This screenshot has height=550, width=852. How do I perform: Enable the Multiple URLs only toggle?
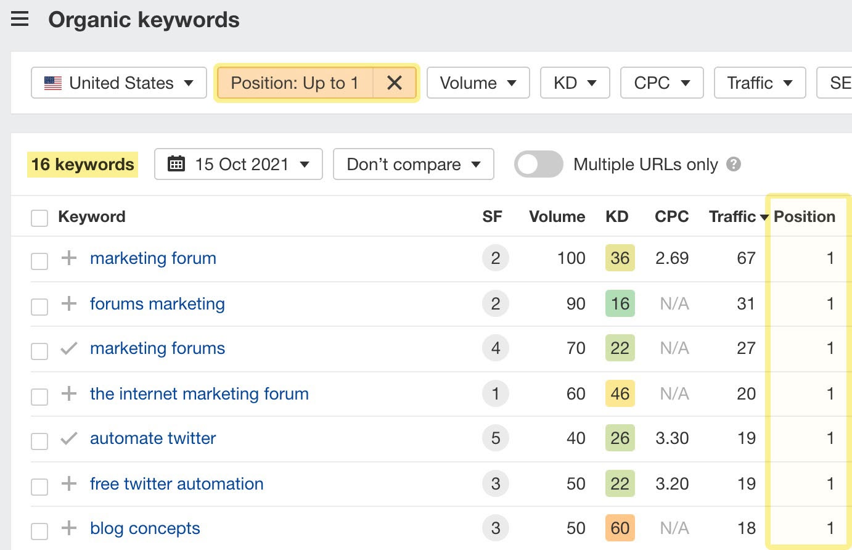point(538,164)
